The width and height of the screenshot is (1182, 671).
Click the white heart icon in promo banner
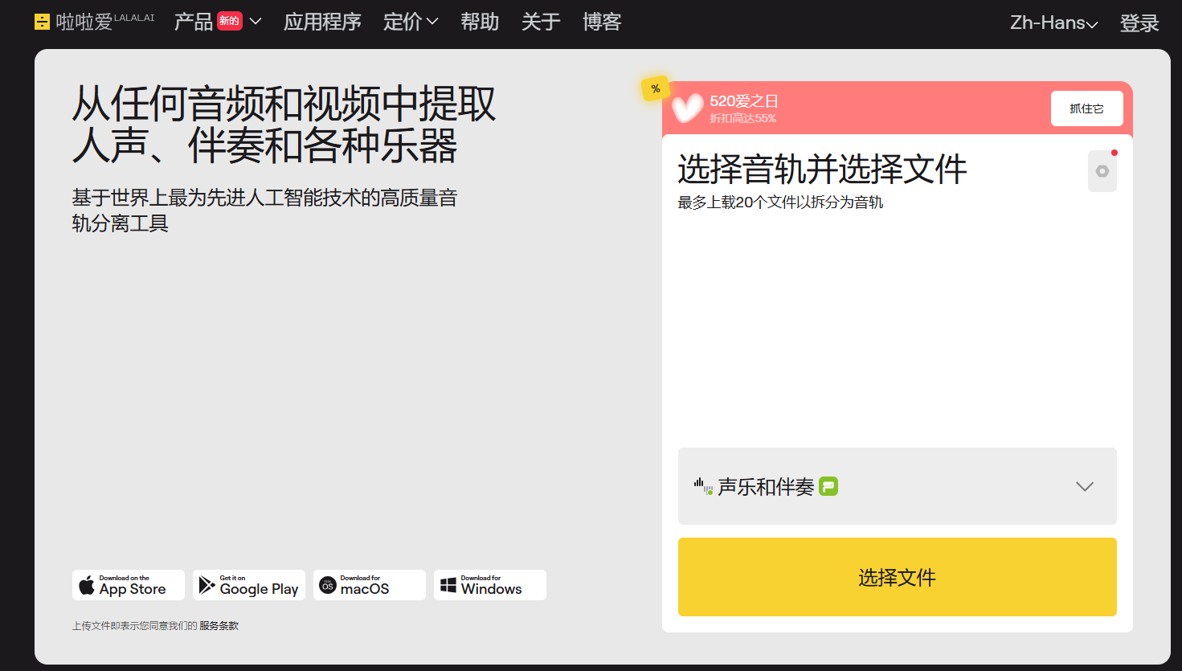688,108
